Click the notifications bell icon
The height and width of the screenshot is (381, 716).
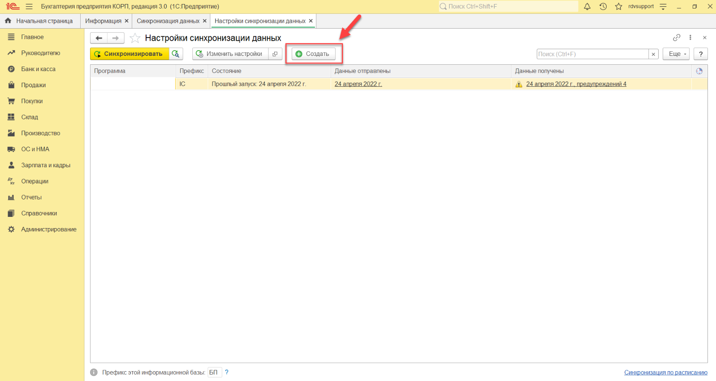click(x=587, y=7)
